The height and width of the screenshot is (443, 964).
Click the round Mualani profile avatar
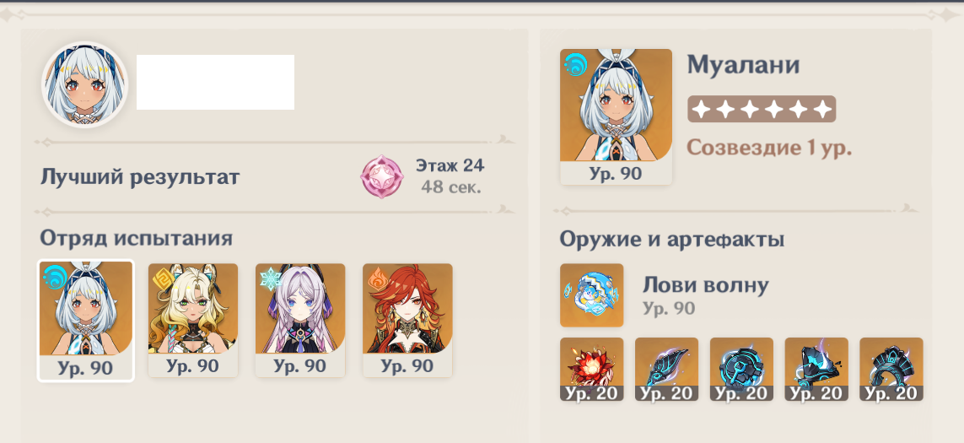85,85
